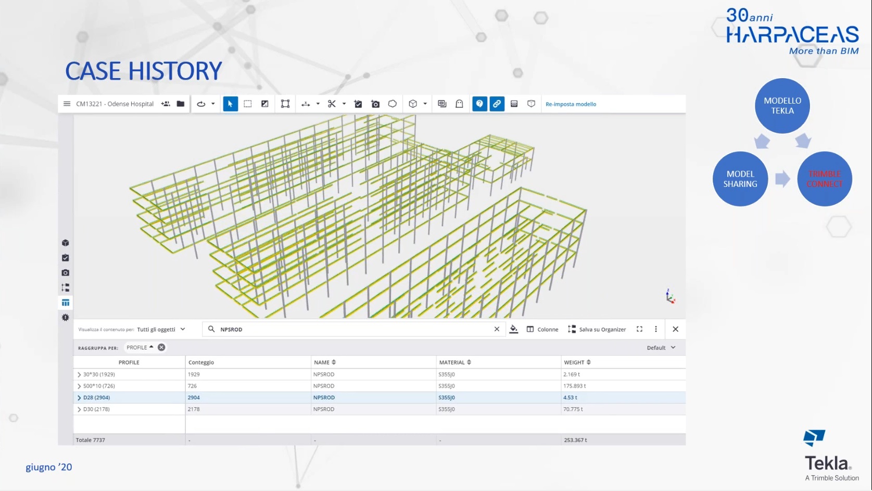Toggle the blue link icon

pos(497,104)
